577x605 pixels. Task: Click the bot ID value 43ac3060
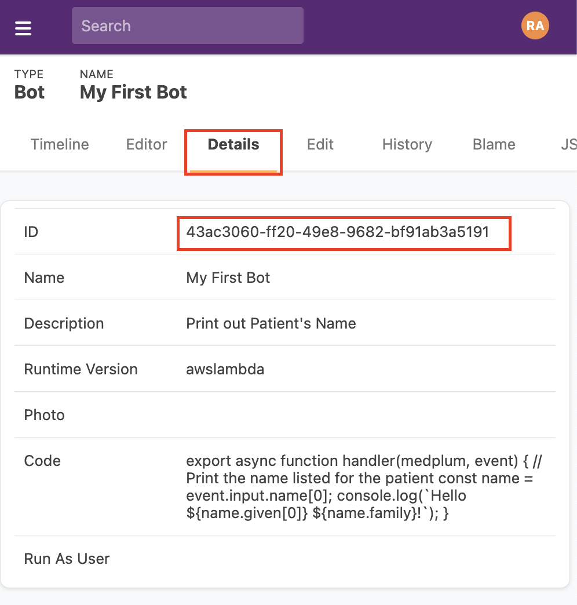coord(338,232)
